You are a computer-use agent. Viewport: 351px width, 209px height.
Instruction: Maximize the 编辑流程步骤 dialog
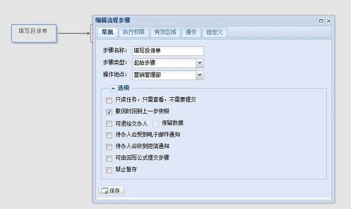pos(321,21)
